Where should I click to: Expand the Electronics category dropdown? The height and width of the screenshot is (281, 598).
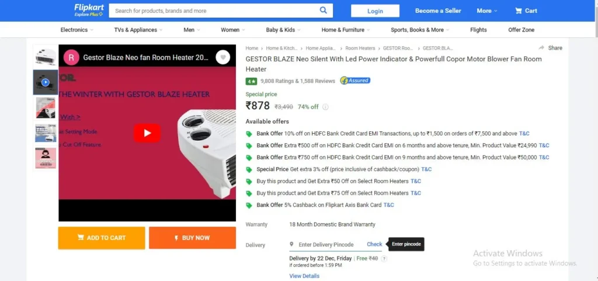click(x=77, y=30)
